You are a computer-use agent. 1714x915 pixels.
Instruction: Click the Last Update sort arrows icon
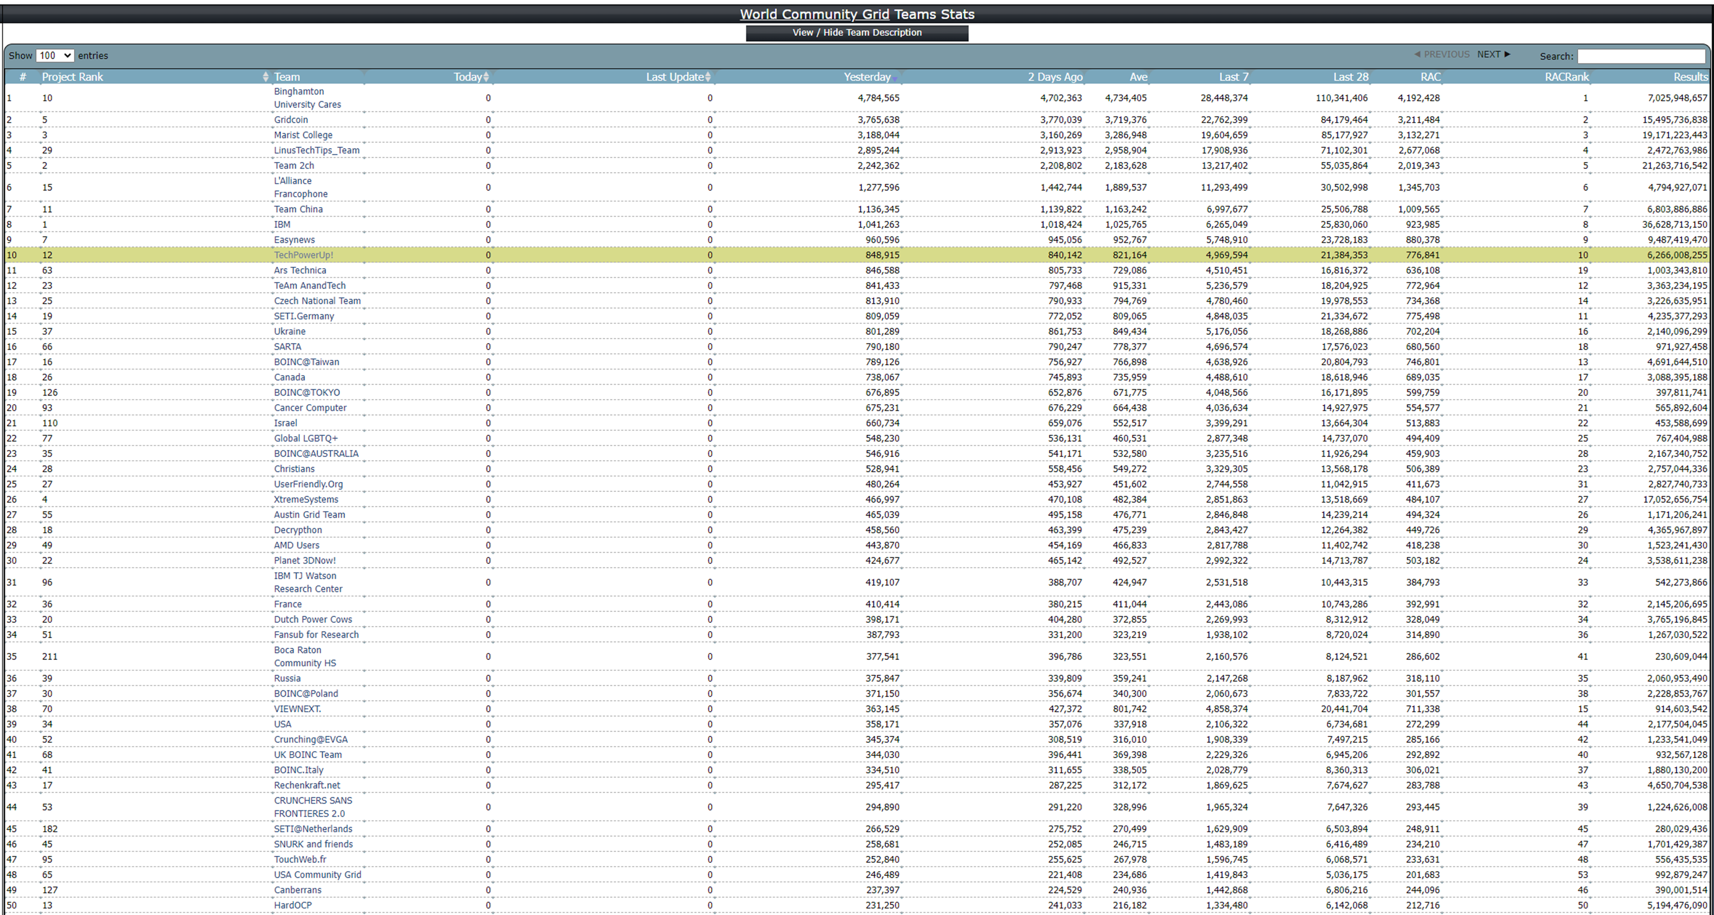708,77
